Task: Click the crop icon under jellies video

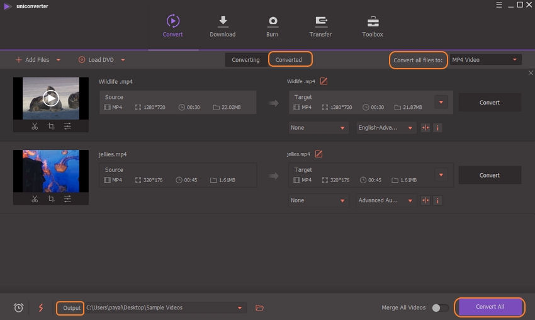Action: pos(51,199)
